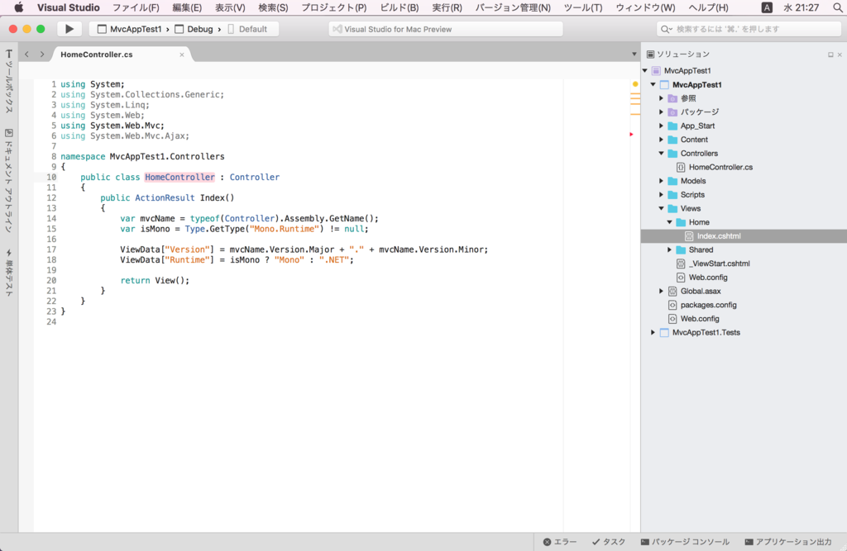The width and height of the screenshot is (847, 551).
Task: Click the yellow warning indicator in scrollbar
Action: pos(635,84)
